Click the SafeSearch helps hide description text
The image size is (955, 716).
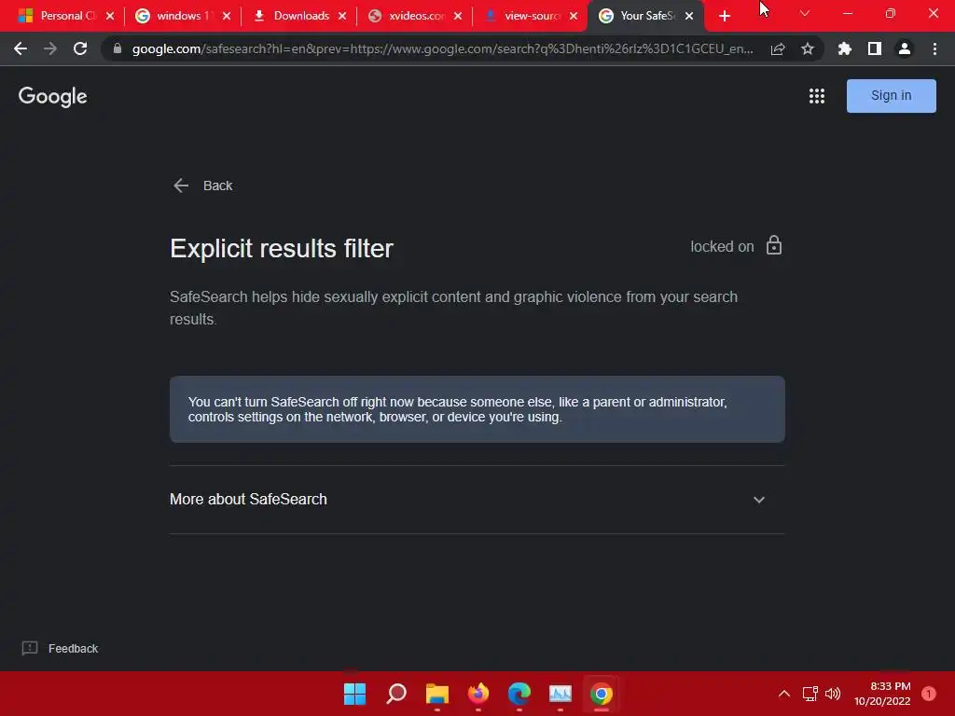[x=454, y=308]
